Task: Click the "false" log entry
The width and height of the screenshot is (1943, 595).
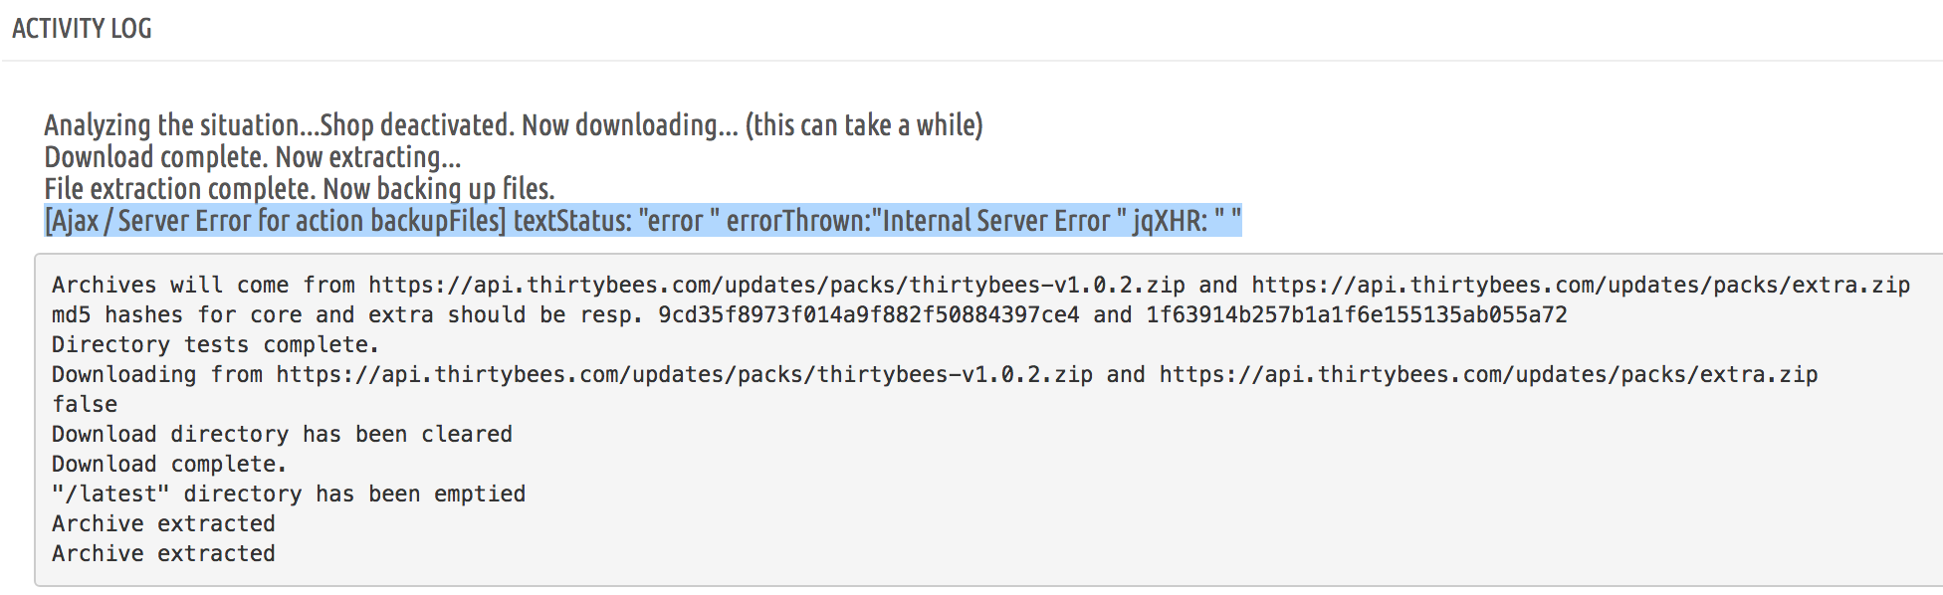Action: coord(85,405)
